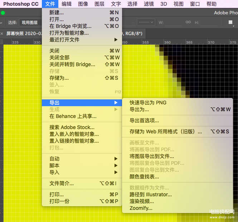The height and width of the screenshot is (222, 238).
Task: Click the H: height input field
Action: coord(209,23)
